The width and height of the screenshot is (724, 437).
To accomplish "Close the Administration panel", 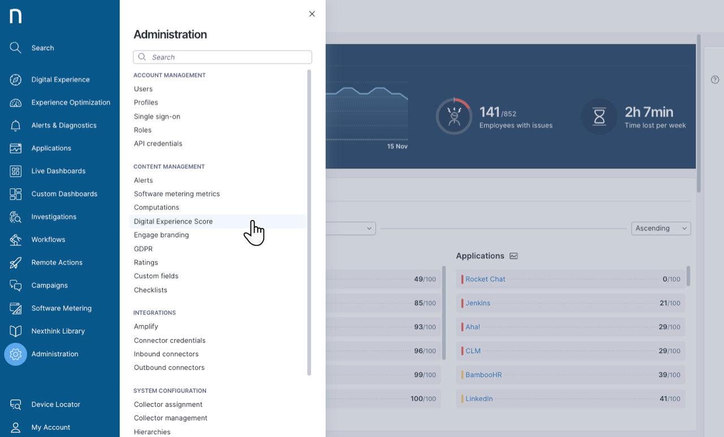I will point(312,14).
